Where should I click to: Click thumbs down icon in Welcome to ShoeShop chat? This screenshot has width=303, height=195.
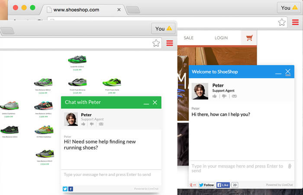coord(224,96)
